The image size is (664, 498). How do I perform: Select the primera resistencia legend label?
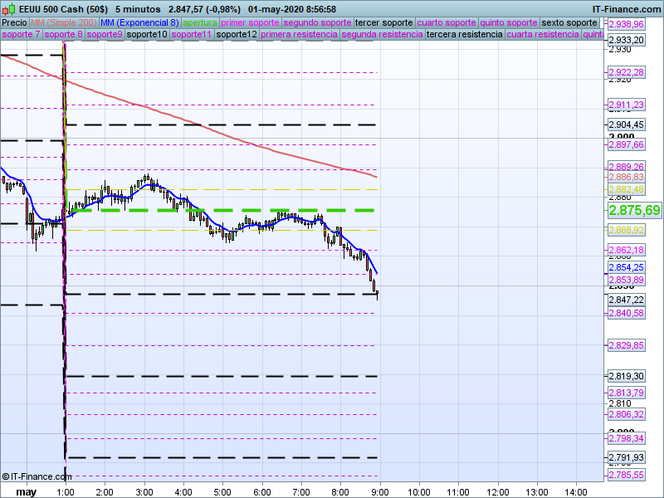click(x=299, y=35)
